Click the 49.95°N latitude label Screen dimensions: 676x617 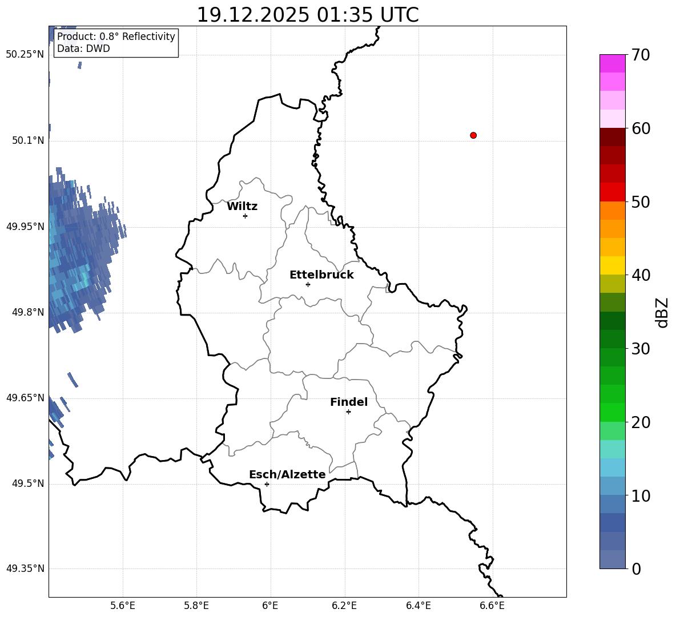(25, 226)
